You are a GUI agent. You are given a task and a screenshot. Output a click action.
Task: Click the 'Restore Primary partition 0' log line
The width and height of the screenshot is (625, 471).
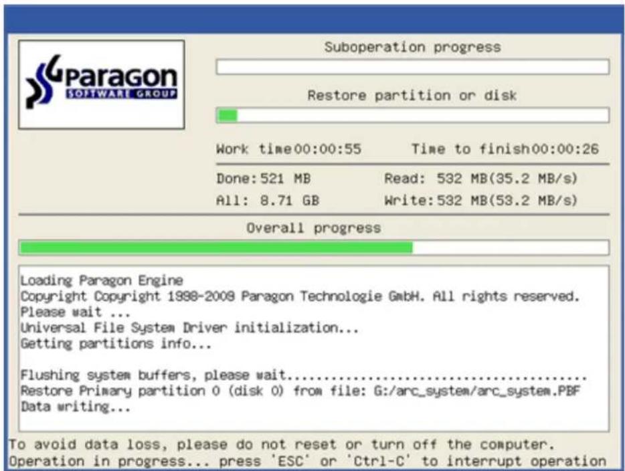[300, 391]
